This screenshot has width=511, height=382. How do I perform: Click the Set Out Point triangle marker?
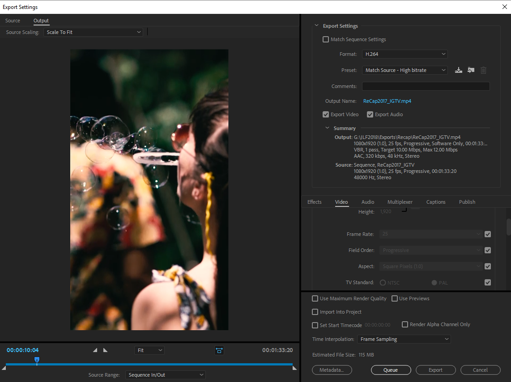coord(105,350)
